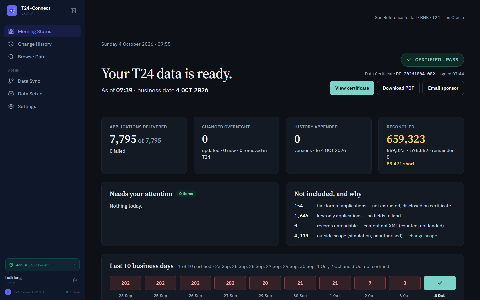
Task: Download the certificate PDF
Action: tap(398, 88)
